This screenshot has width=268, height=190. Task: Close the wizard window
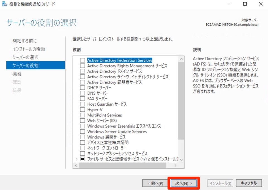click(261, 4)
